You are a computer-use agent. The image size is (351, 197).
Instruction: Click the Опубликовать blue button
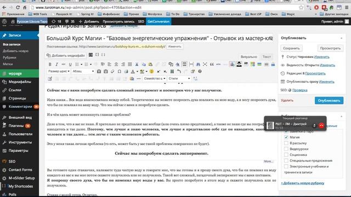(329, 101)
